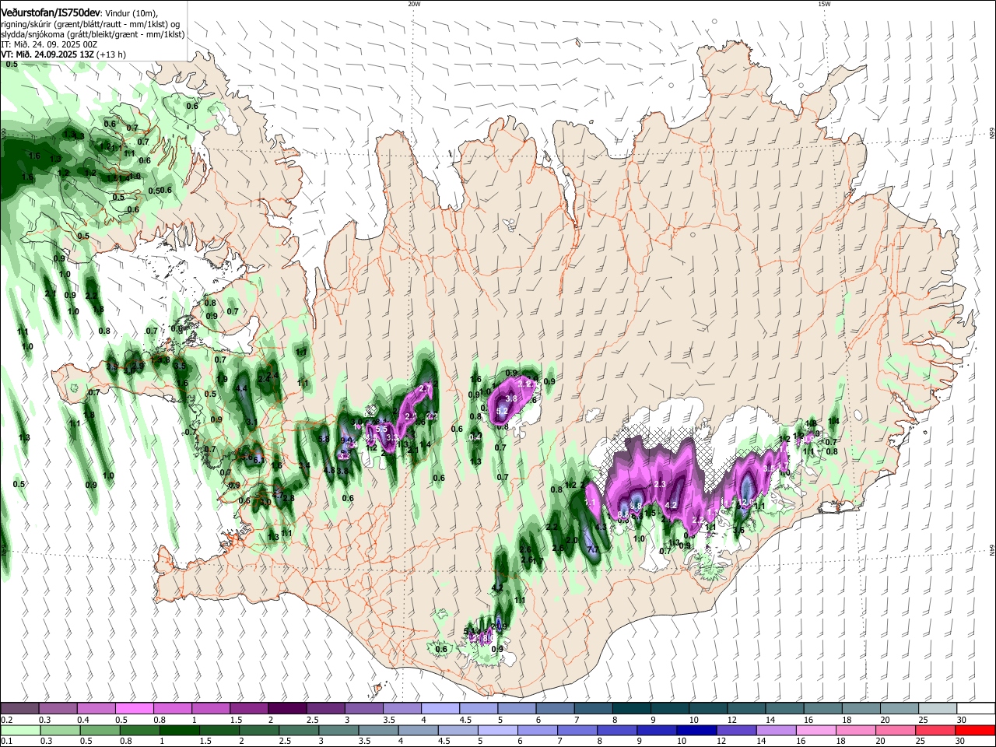Screen dimensions: 996x747
Task: Select the medium green 0.8–1 rain legend swatch
Action: pyautogui.click(x=139, y=730)
